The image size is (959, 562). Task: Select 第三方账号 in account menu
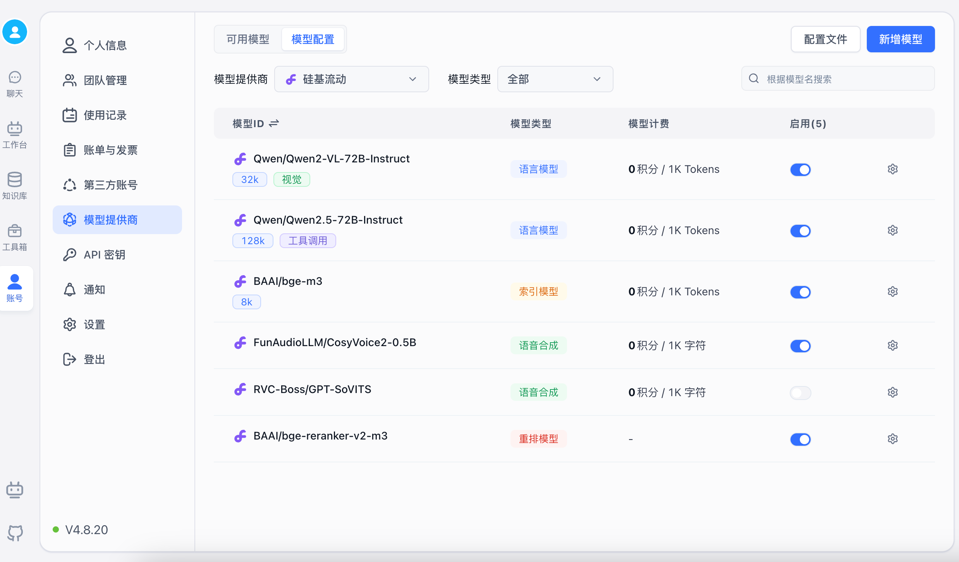click(x=110, y=185)
